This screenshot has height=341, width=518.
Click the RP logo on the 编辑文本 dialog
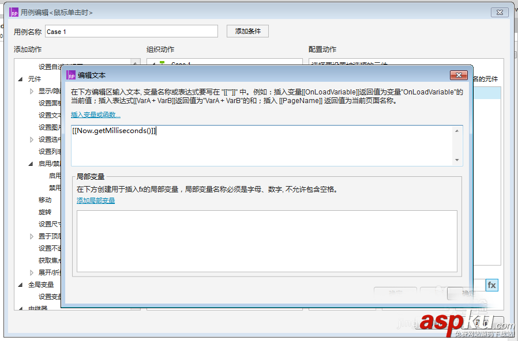click(x=71, y=75)
